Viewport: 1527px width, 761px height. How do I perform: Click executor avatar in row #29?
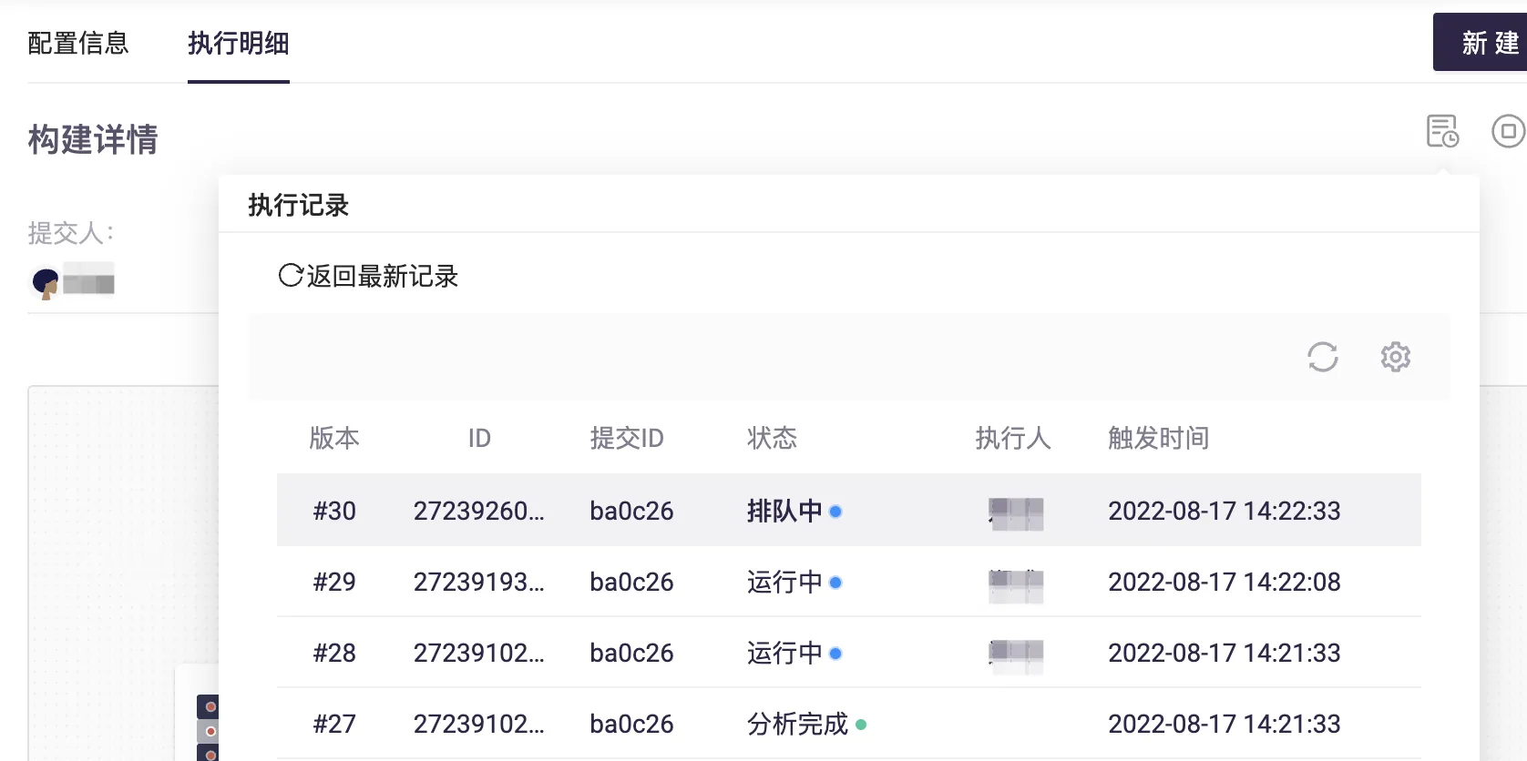tap(1016, 585)
